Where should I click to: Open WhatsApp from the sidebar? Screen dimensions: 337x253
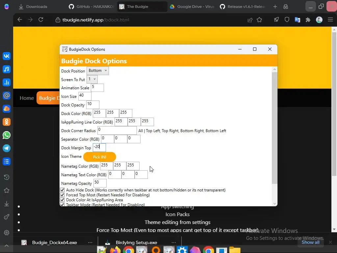(x=7, y=135)
